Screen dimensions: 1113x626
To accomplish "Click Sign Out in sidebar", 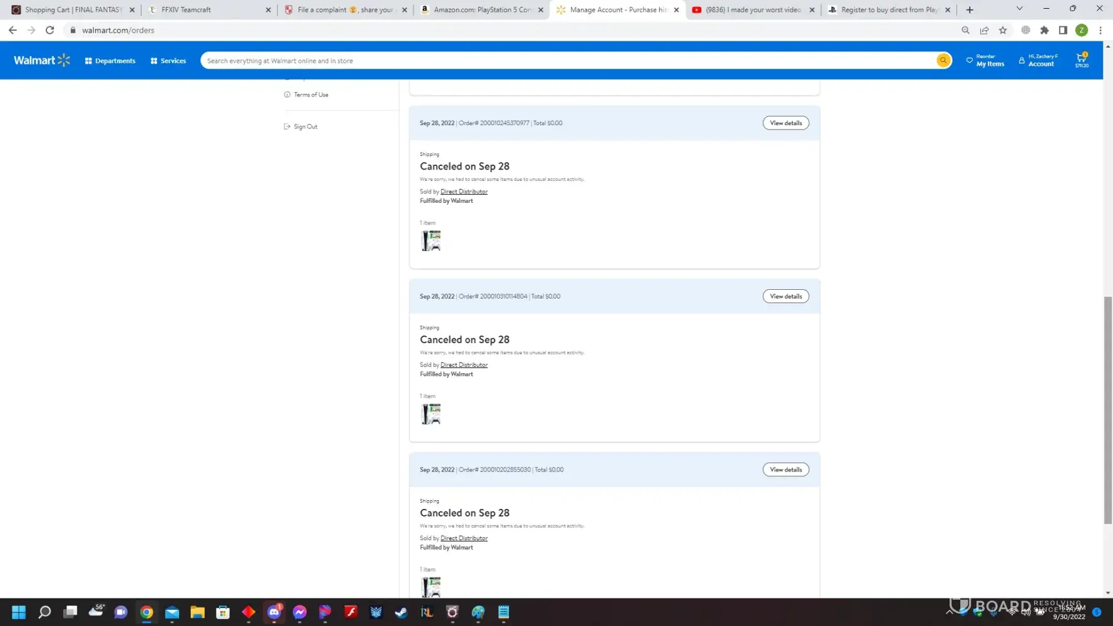I will tap(305, 127).
